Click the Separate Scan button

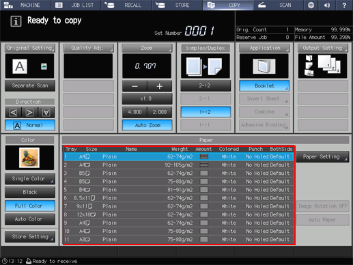(x=30, y=85)
